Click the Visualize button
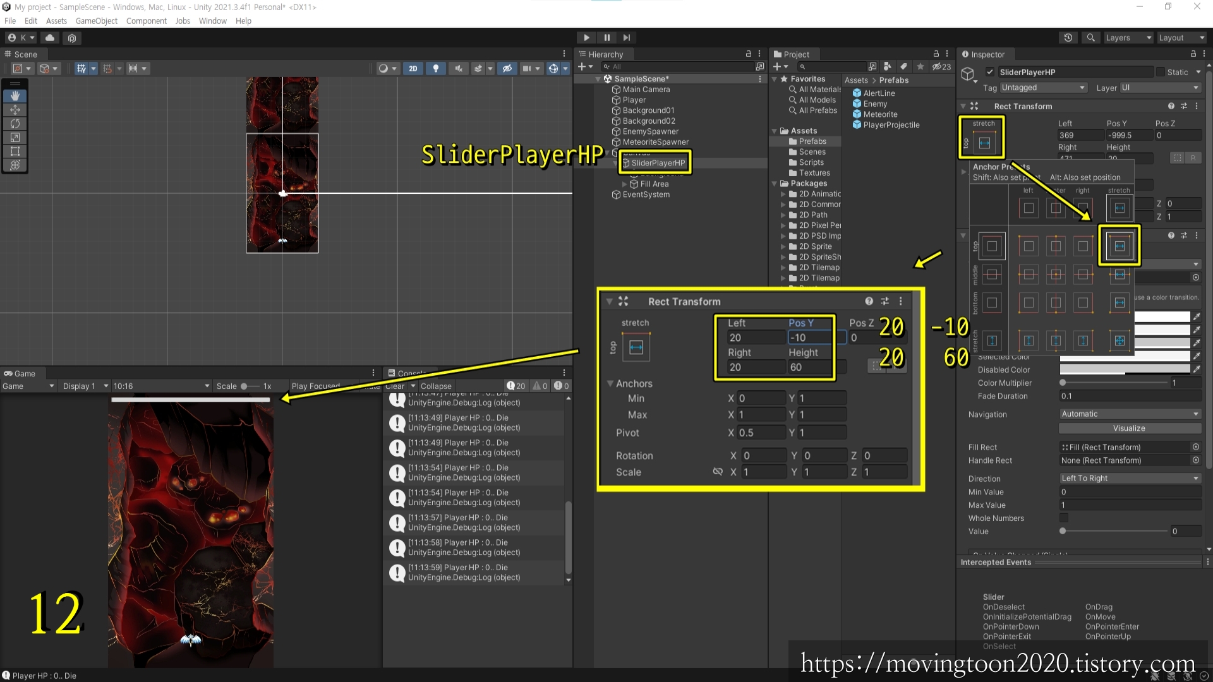Viewport: 1213px width, 682px height. coord(1128,428)
